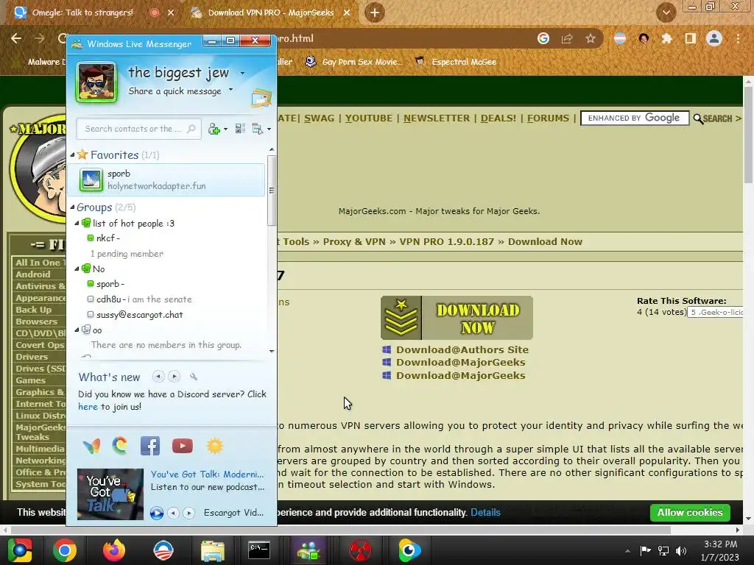
Task: Click the DOWNLOAD NOW banner button
Action: [457, 318]
